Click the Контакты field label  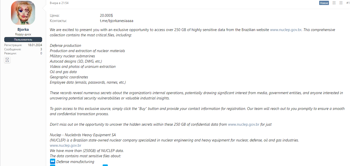tap(58, 21)
